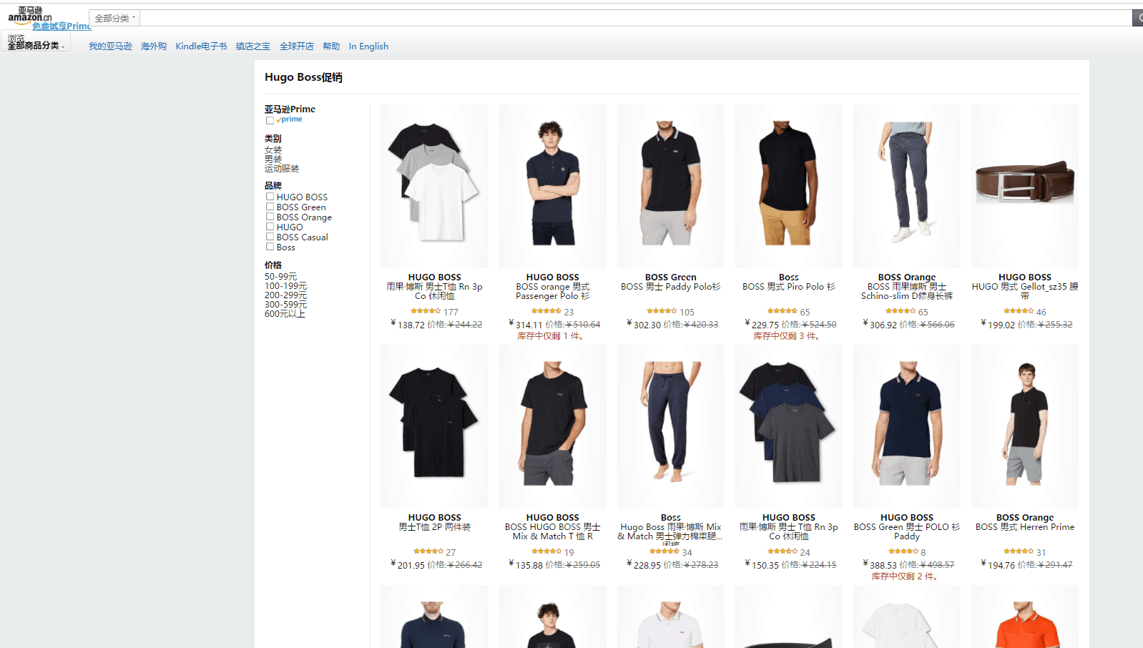Check the BOSS Green brand filter
The height and width of the screenshot is (648, 1143).
pos(270,207)
